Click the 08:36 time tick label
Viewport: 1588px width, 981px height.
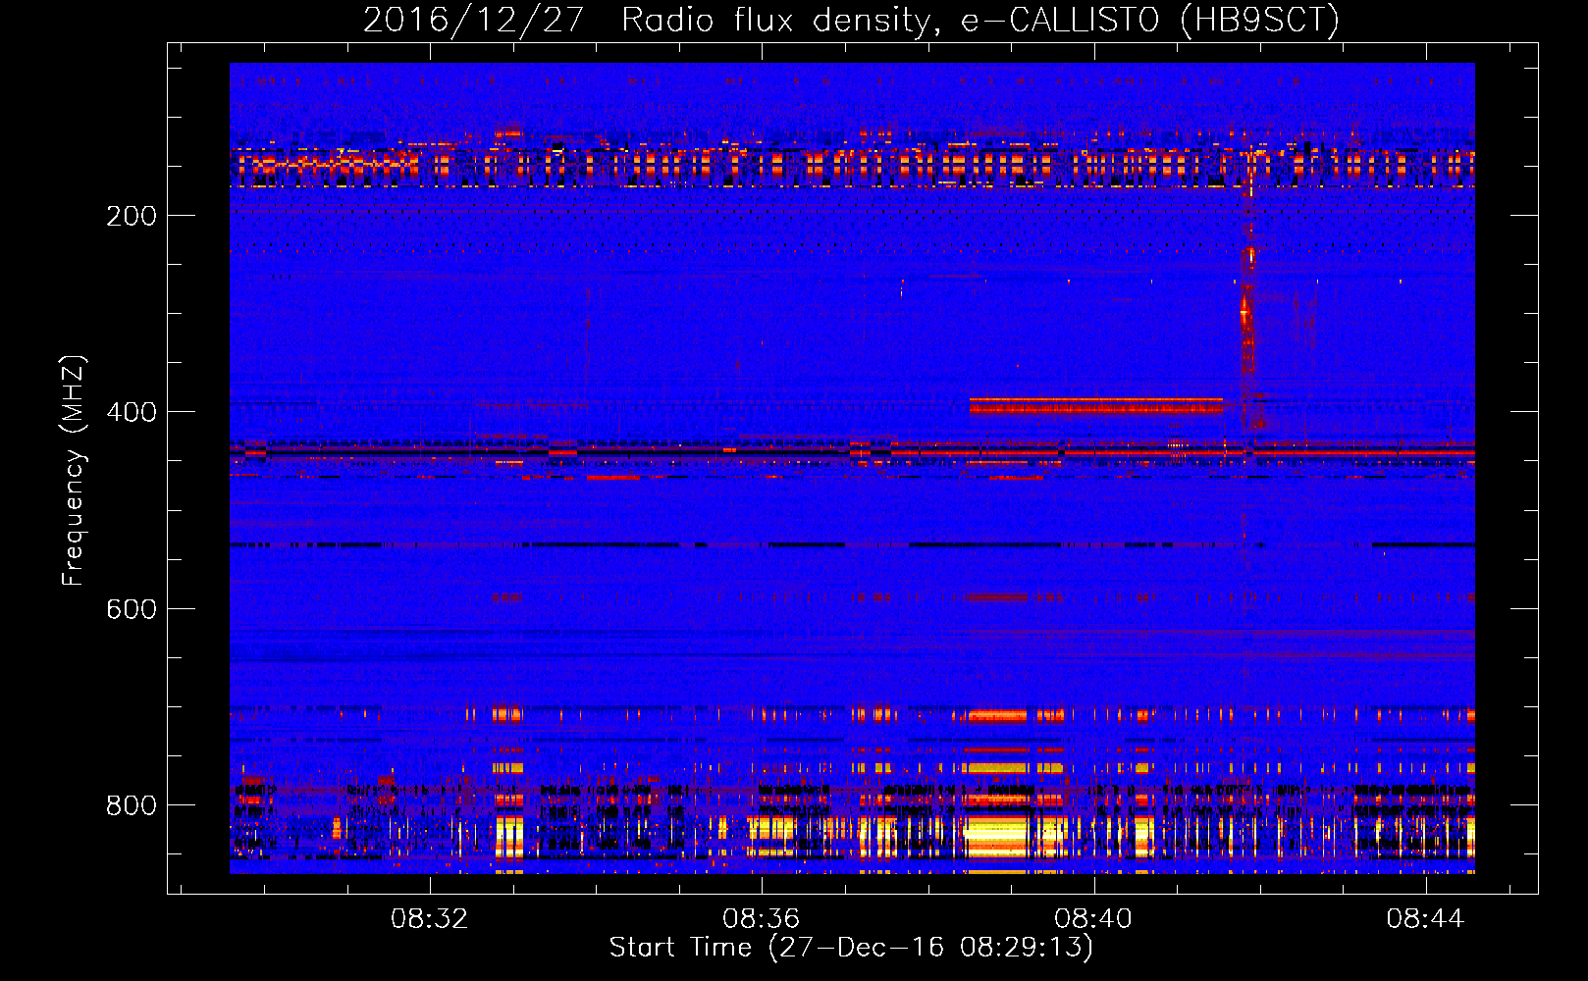pyautogui.click(x=762, y=919)
